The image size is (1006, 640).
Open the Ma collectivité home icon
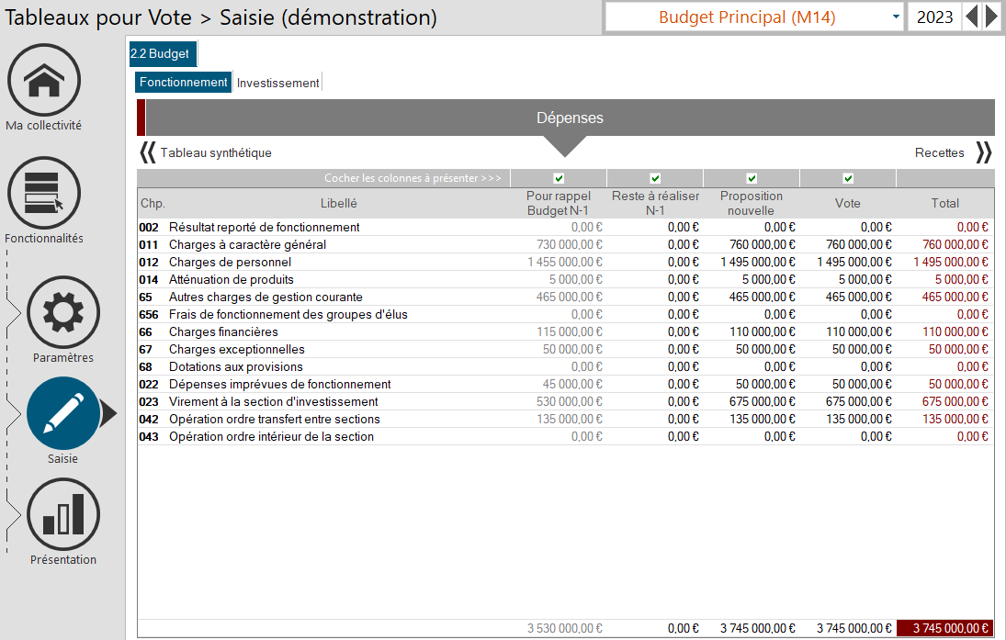tap(44, 81)
